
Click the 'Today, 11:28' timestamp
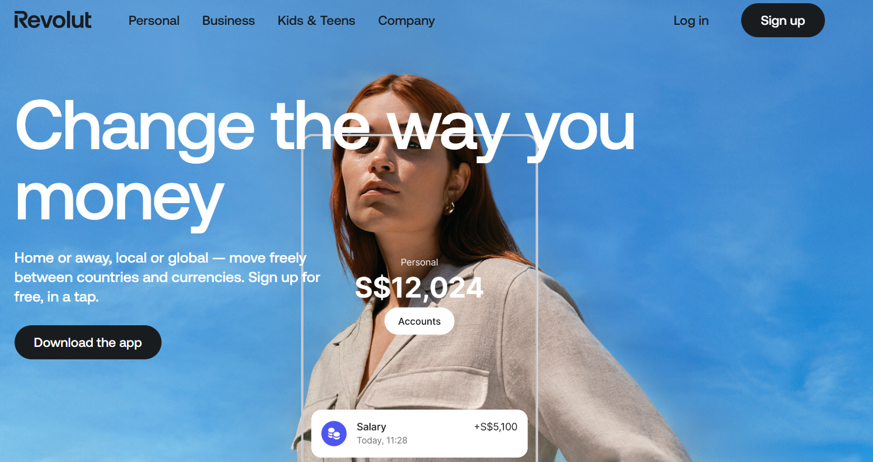(x=382, y=440)
